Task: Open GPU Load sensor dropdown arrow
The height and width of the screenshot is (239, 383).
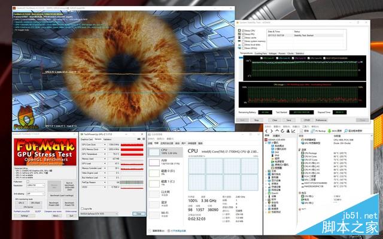Action: [105, 164]
